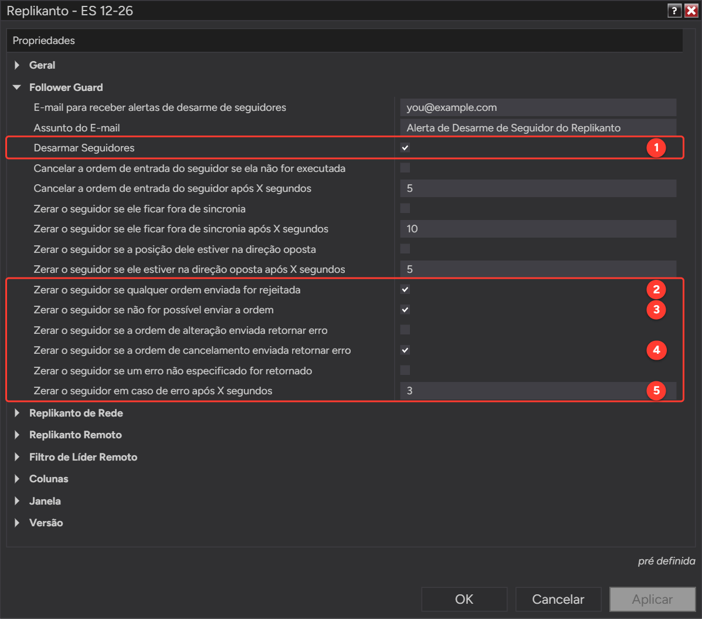Screen dimensions: 702x619
Task: Expand the Replikanto de Rede section
Action: 17,413
